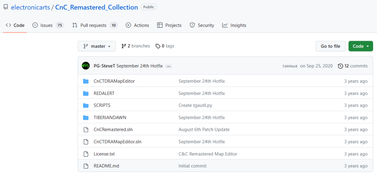The height and width of the screenshot is (177, 377).
Task: Click the tags icon
Action: [x=158, y=46]
